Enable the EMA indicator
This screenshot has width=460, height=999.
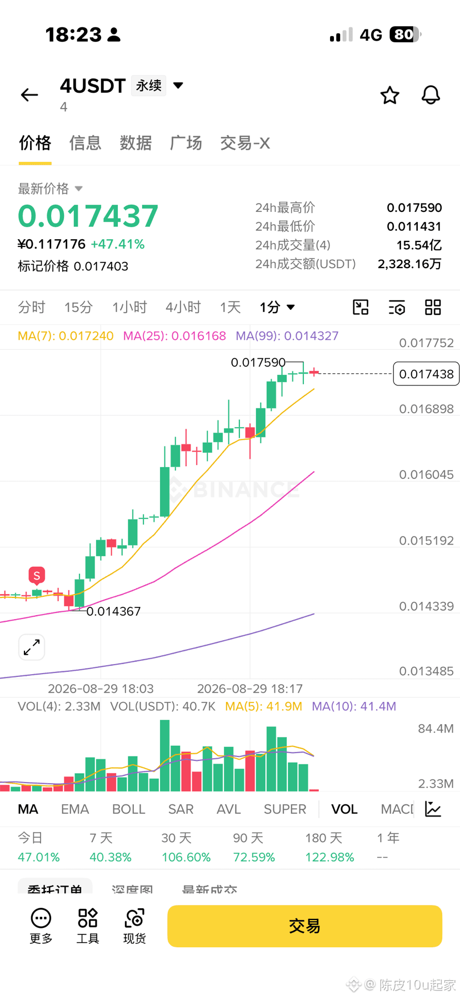[x=75, y=809]
